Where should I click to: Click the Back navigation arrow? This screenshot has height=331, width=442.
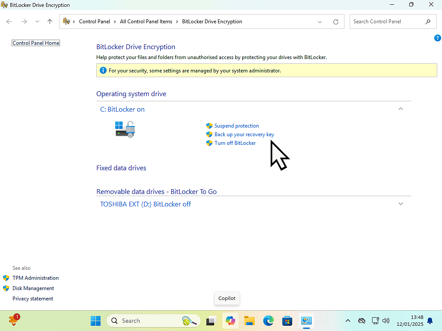tap(9, 22)
